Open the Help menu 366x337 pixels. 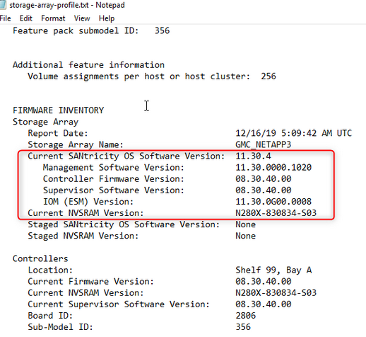point(107,18)
